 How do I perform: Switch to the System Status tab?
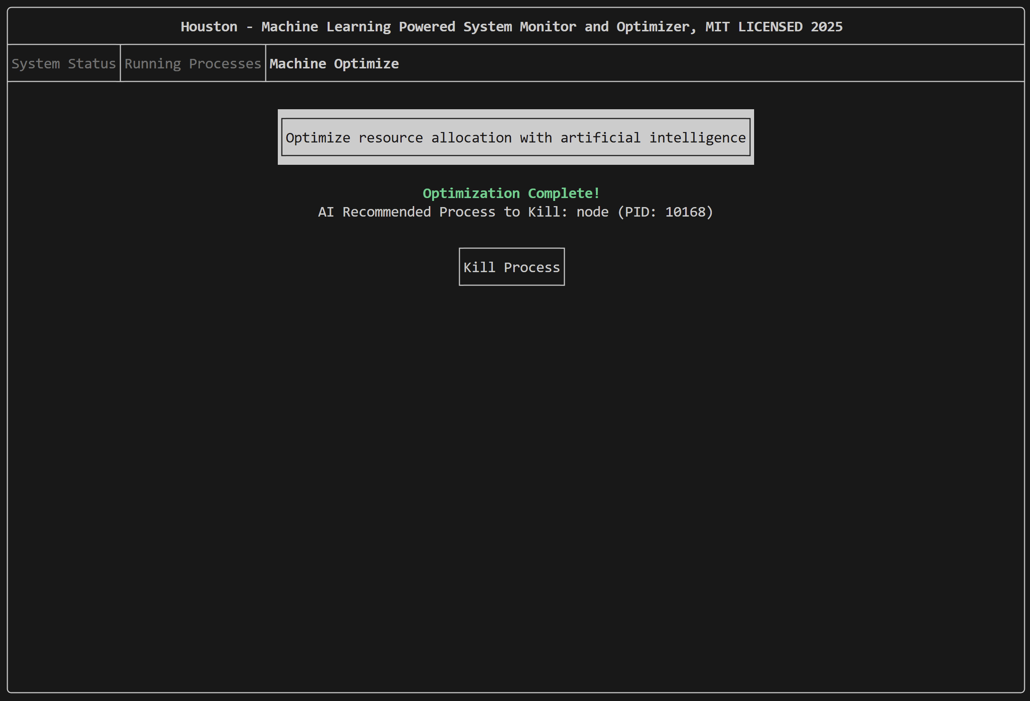pyautogui.click(x=64, y=64)
